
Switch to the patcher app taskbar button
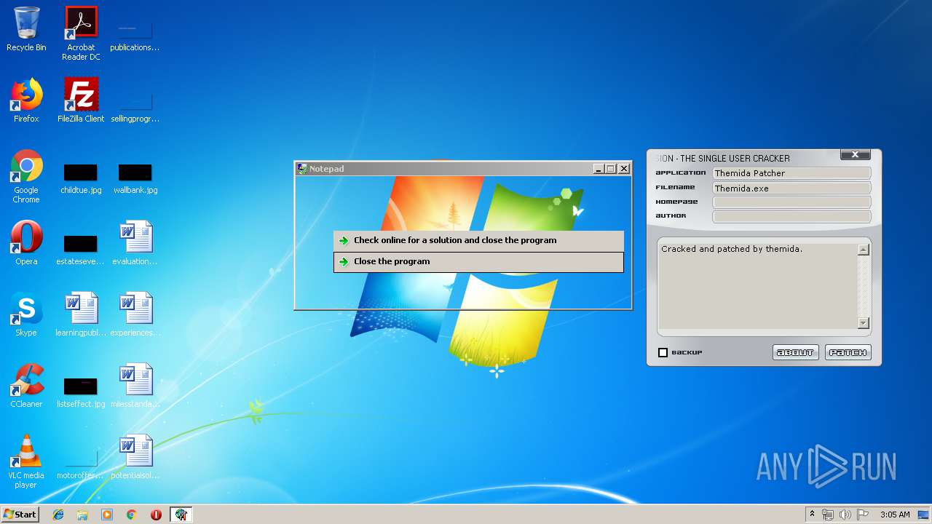(181, 515)
